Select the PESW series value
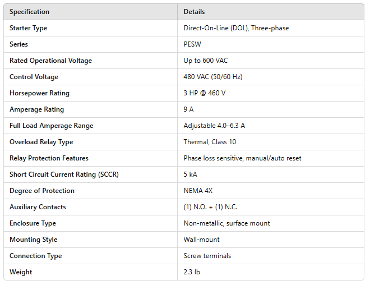Viewport: 370px width, 285px height. coord(193,44)
